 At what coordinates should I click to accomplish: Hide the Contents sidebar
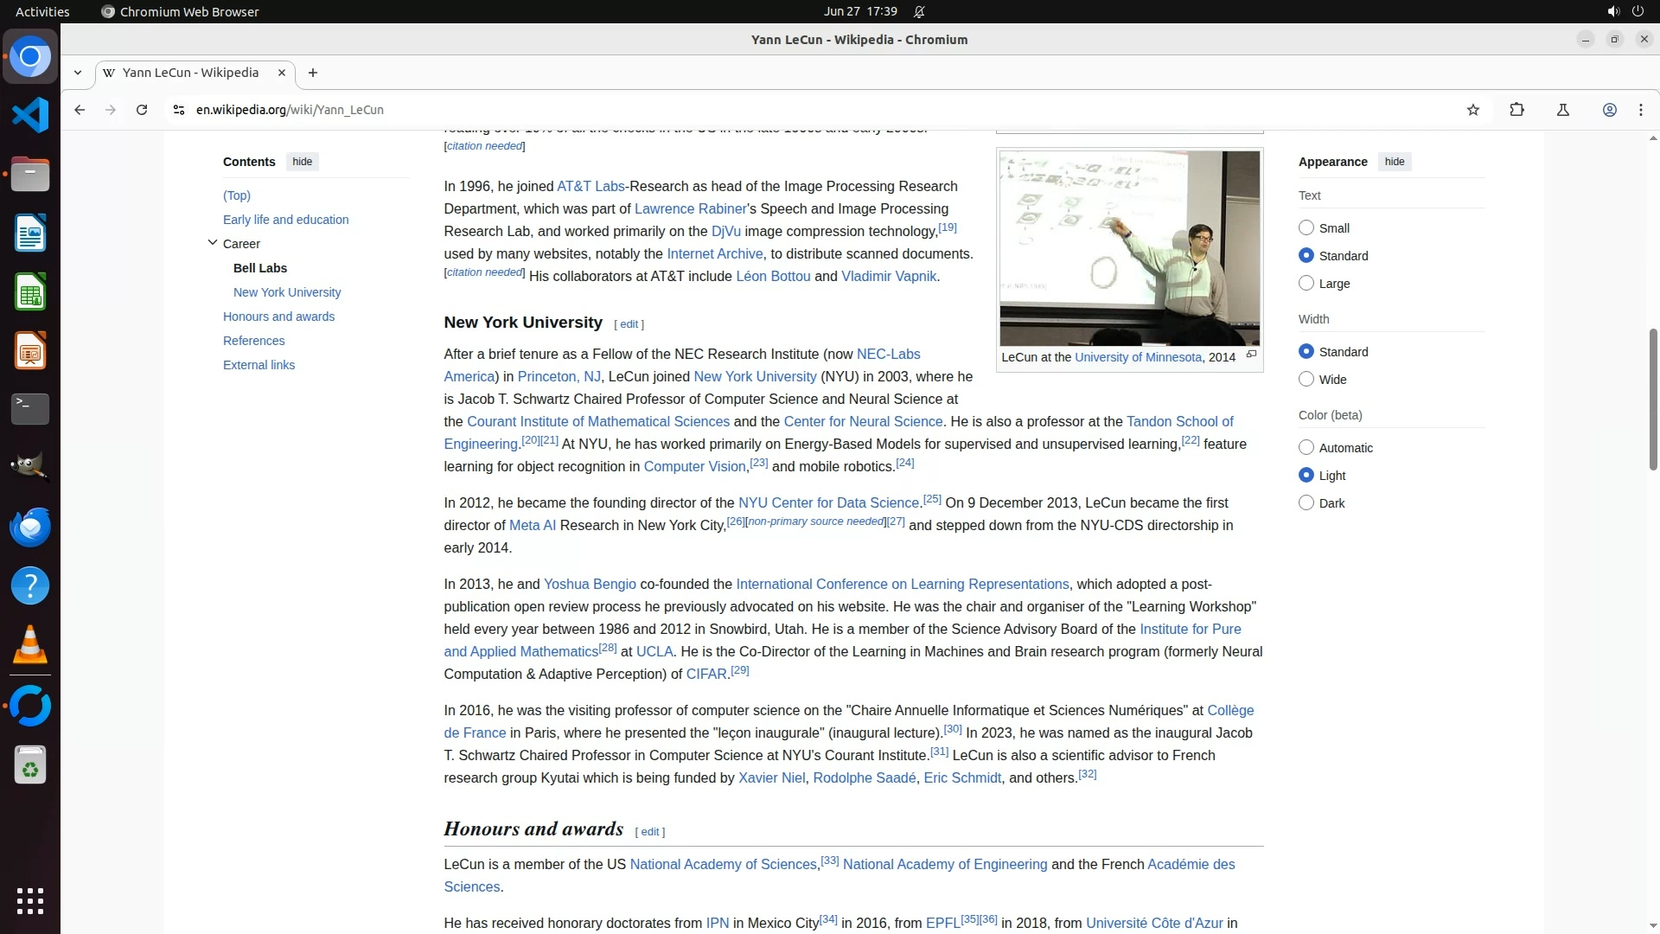click(302, 162)
